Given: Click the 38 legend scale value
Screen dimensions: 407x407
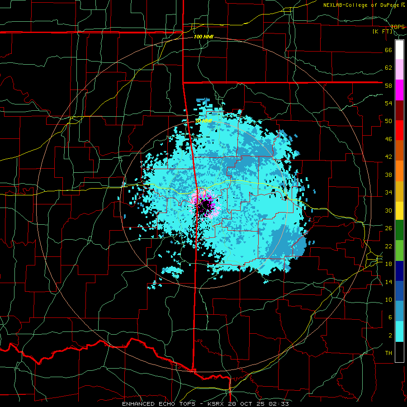Looking at the screenshot, I should coord(388,175).
